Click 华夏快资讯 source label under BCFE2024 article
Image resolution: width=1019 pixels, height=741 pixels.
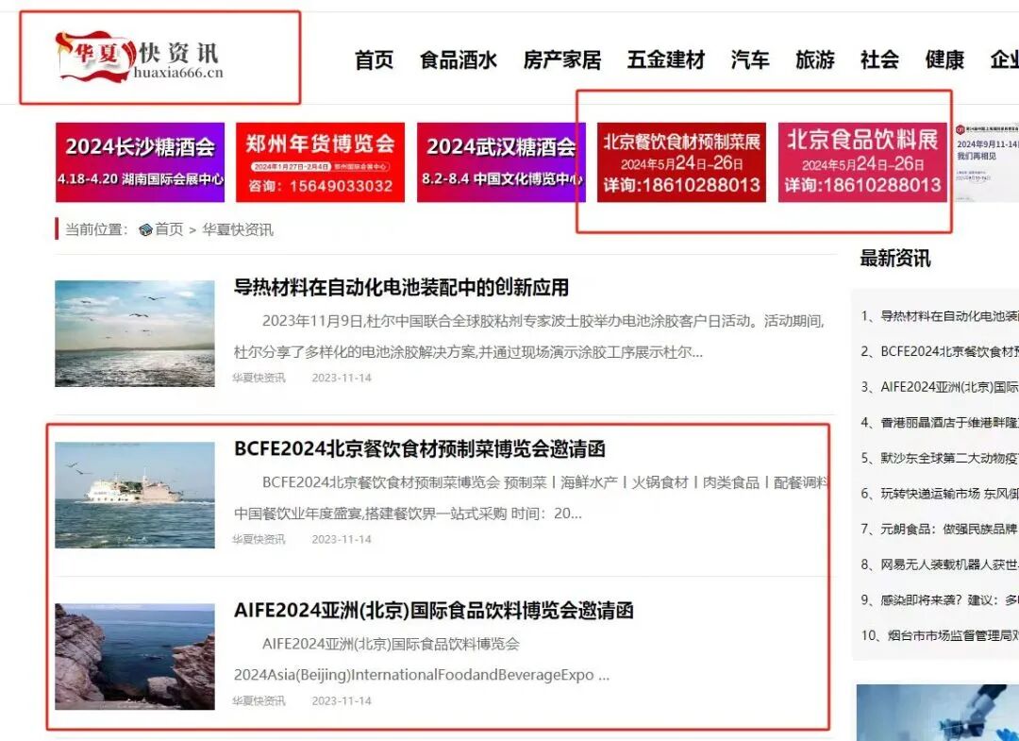259,540
